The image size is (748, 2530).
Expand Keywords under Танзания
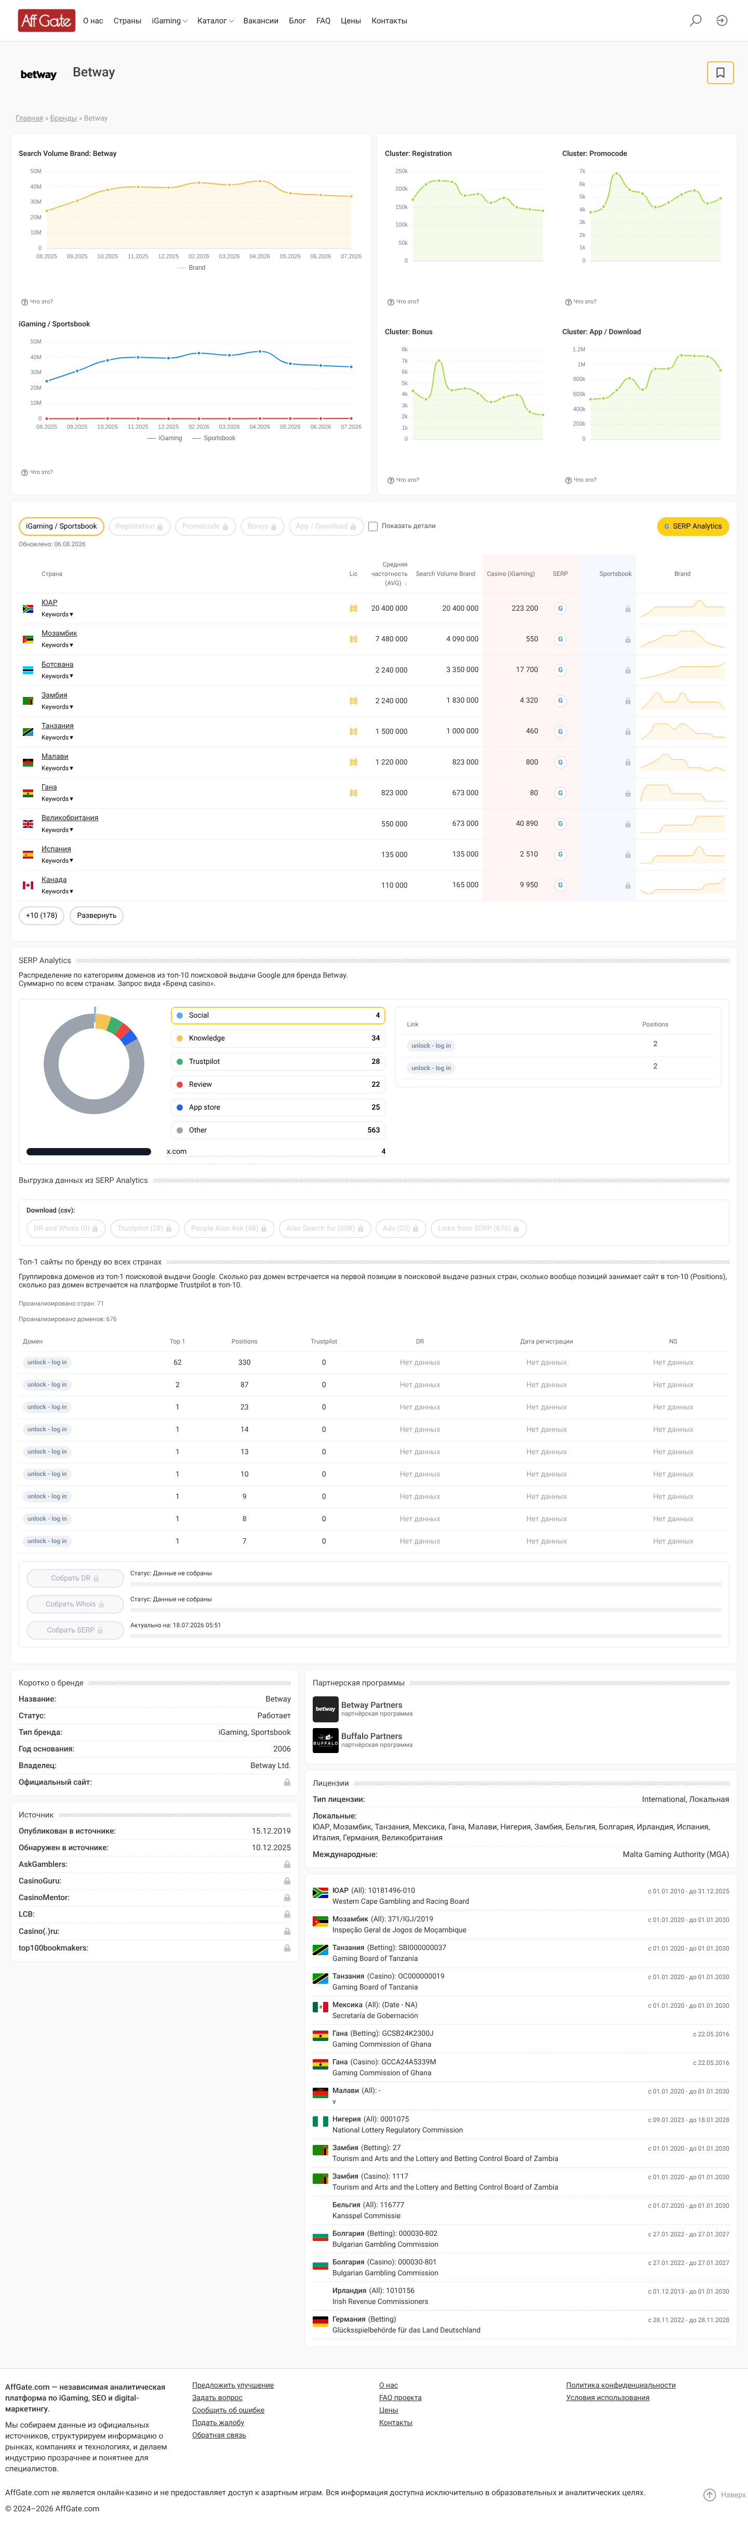tap(57, 737)
